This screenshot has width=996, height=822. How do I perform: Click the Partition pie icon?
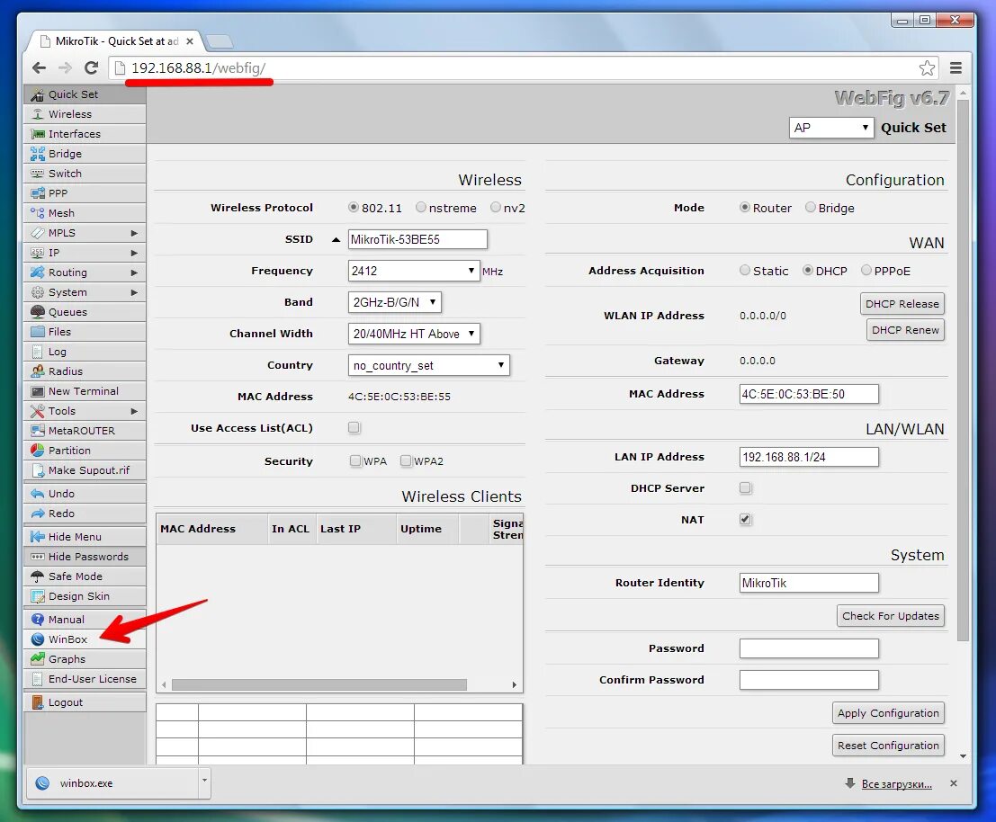38,450
